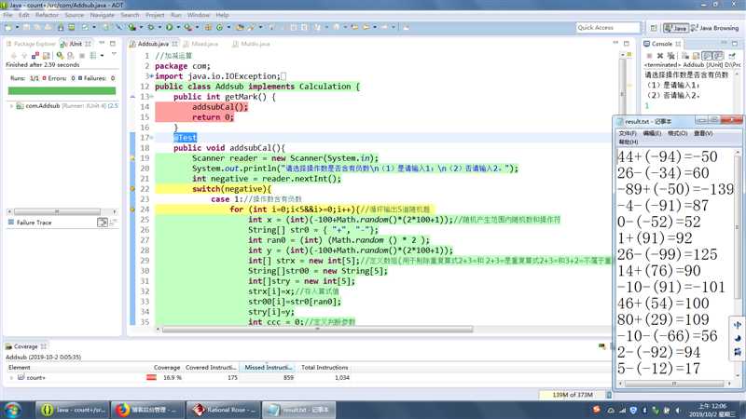Sort by Coverage column header

(167, 367)
